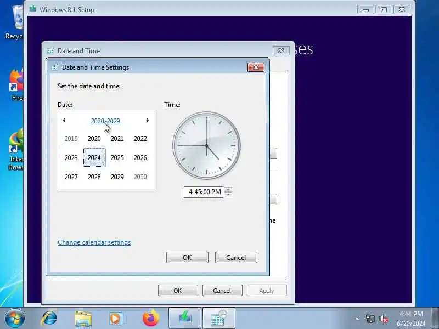Image resolution: width=439 pixels, height=329 pixels.
Task: Click taskbar clock showing 4:44 PM
Action: coord(411,319)
